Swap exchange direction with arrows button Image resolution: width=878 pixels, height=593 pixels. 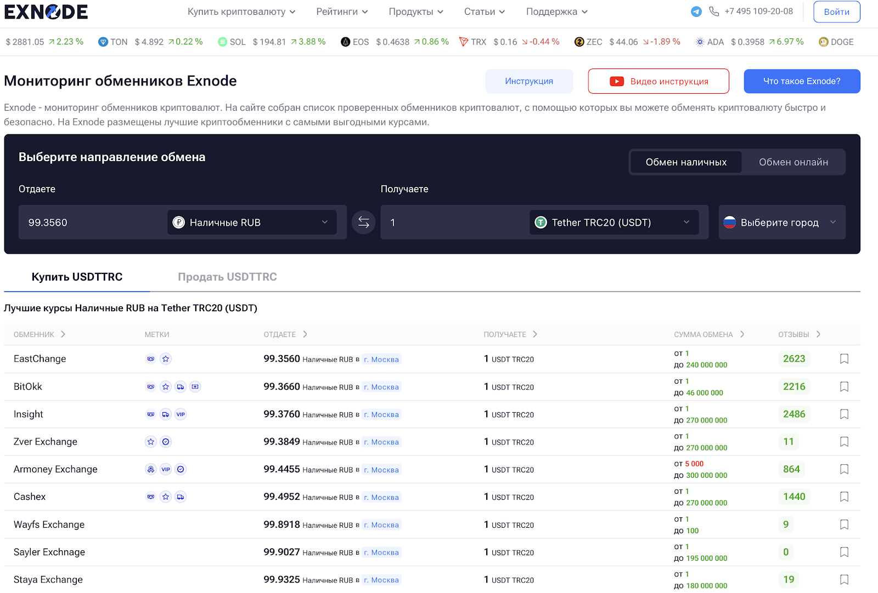point(363,222)
